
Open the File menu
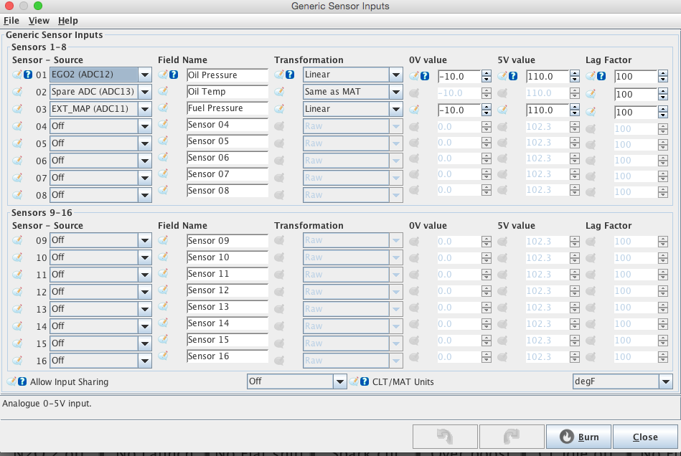tap(11, 21)
